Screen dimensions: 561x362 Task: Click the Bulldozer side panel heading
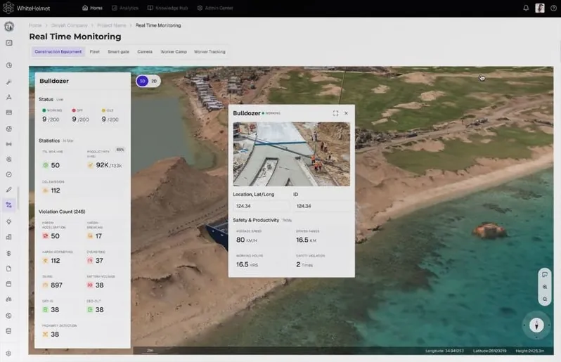54,82
